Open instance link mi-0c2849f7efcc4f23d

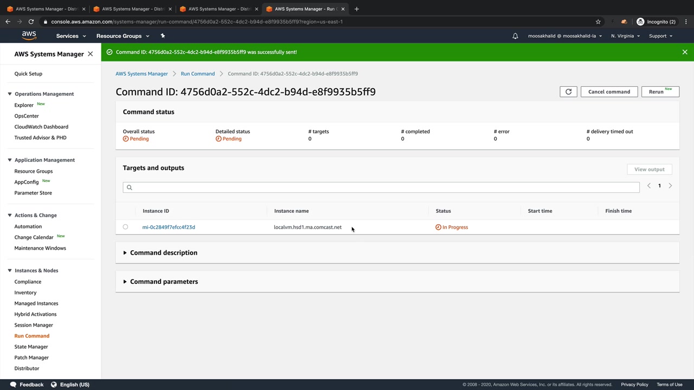pos(169,227)
